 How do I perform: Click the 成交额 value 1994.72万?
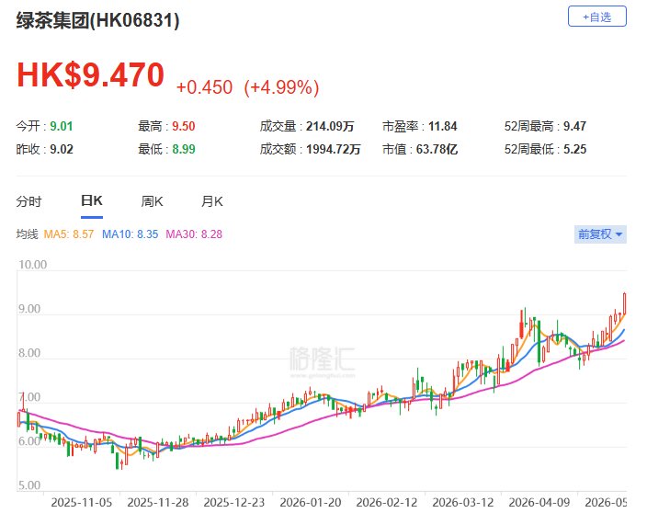(x=334, y=150)
